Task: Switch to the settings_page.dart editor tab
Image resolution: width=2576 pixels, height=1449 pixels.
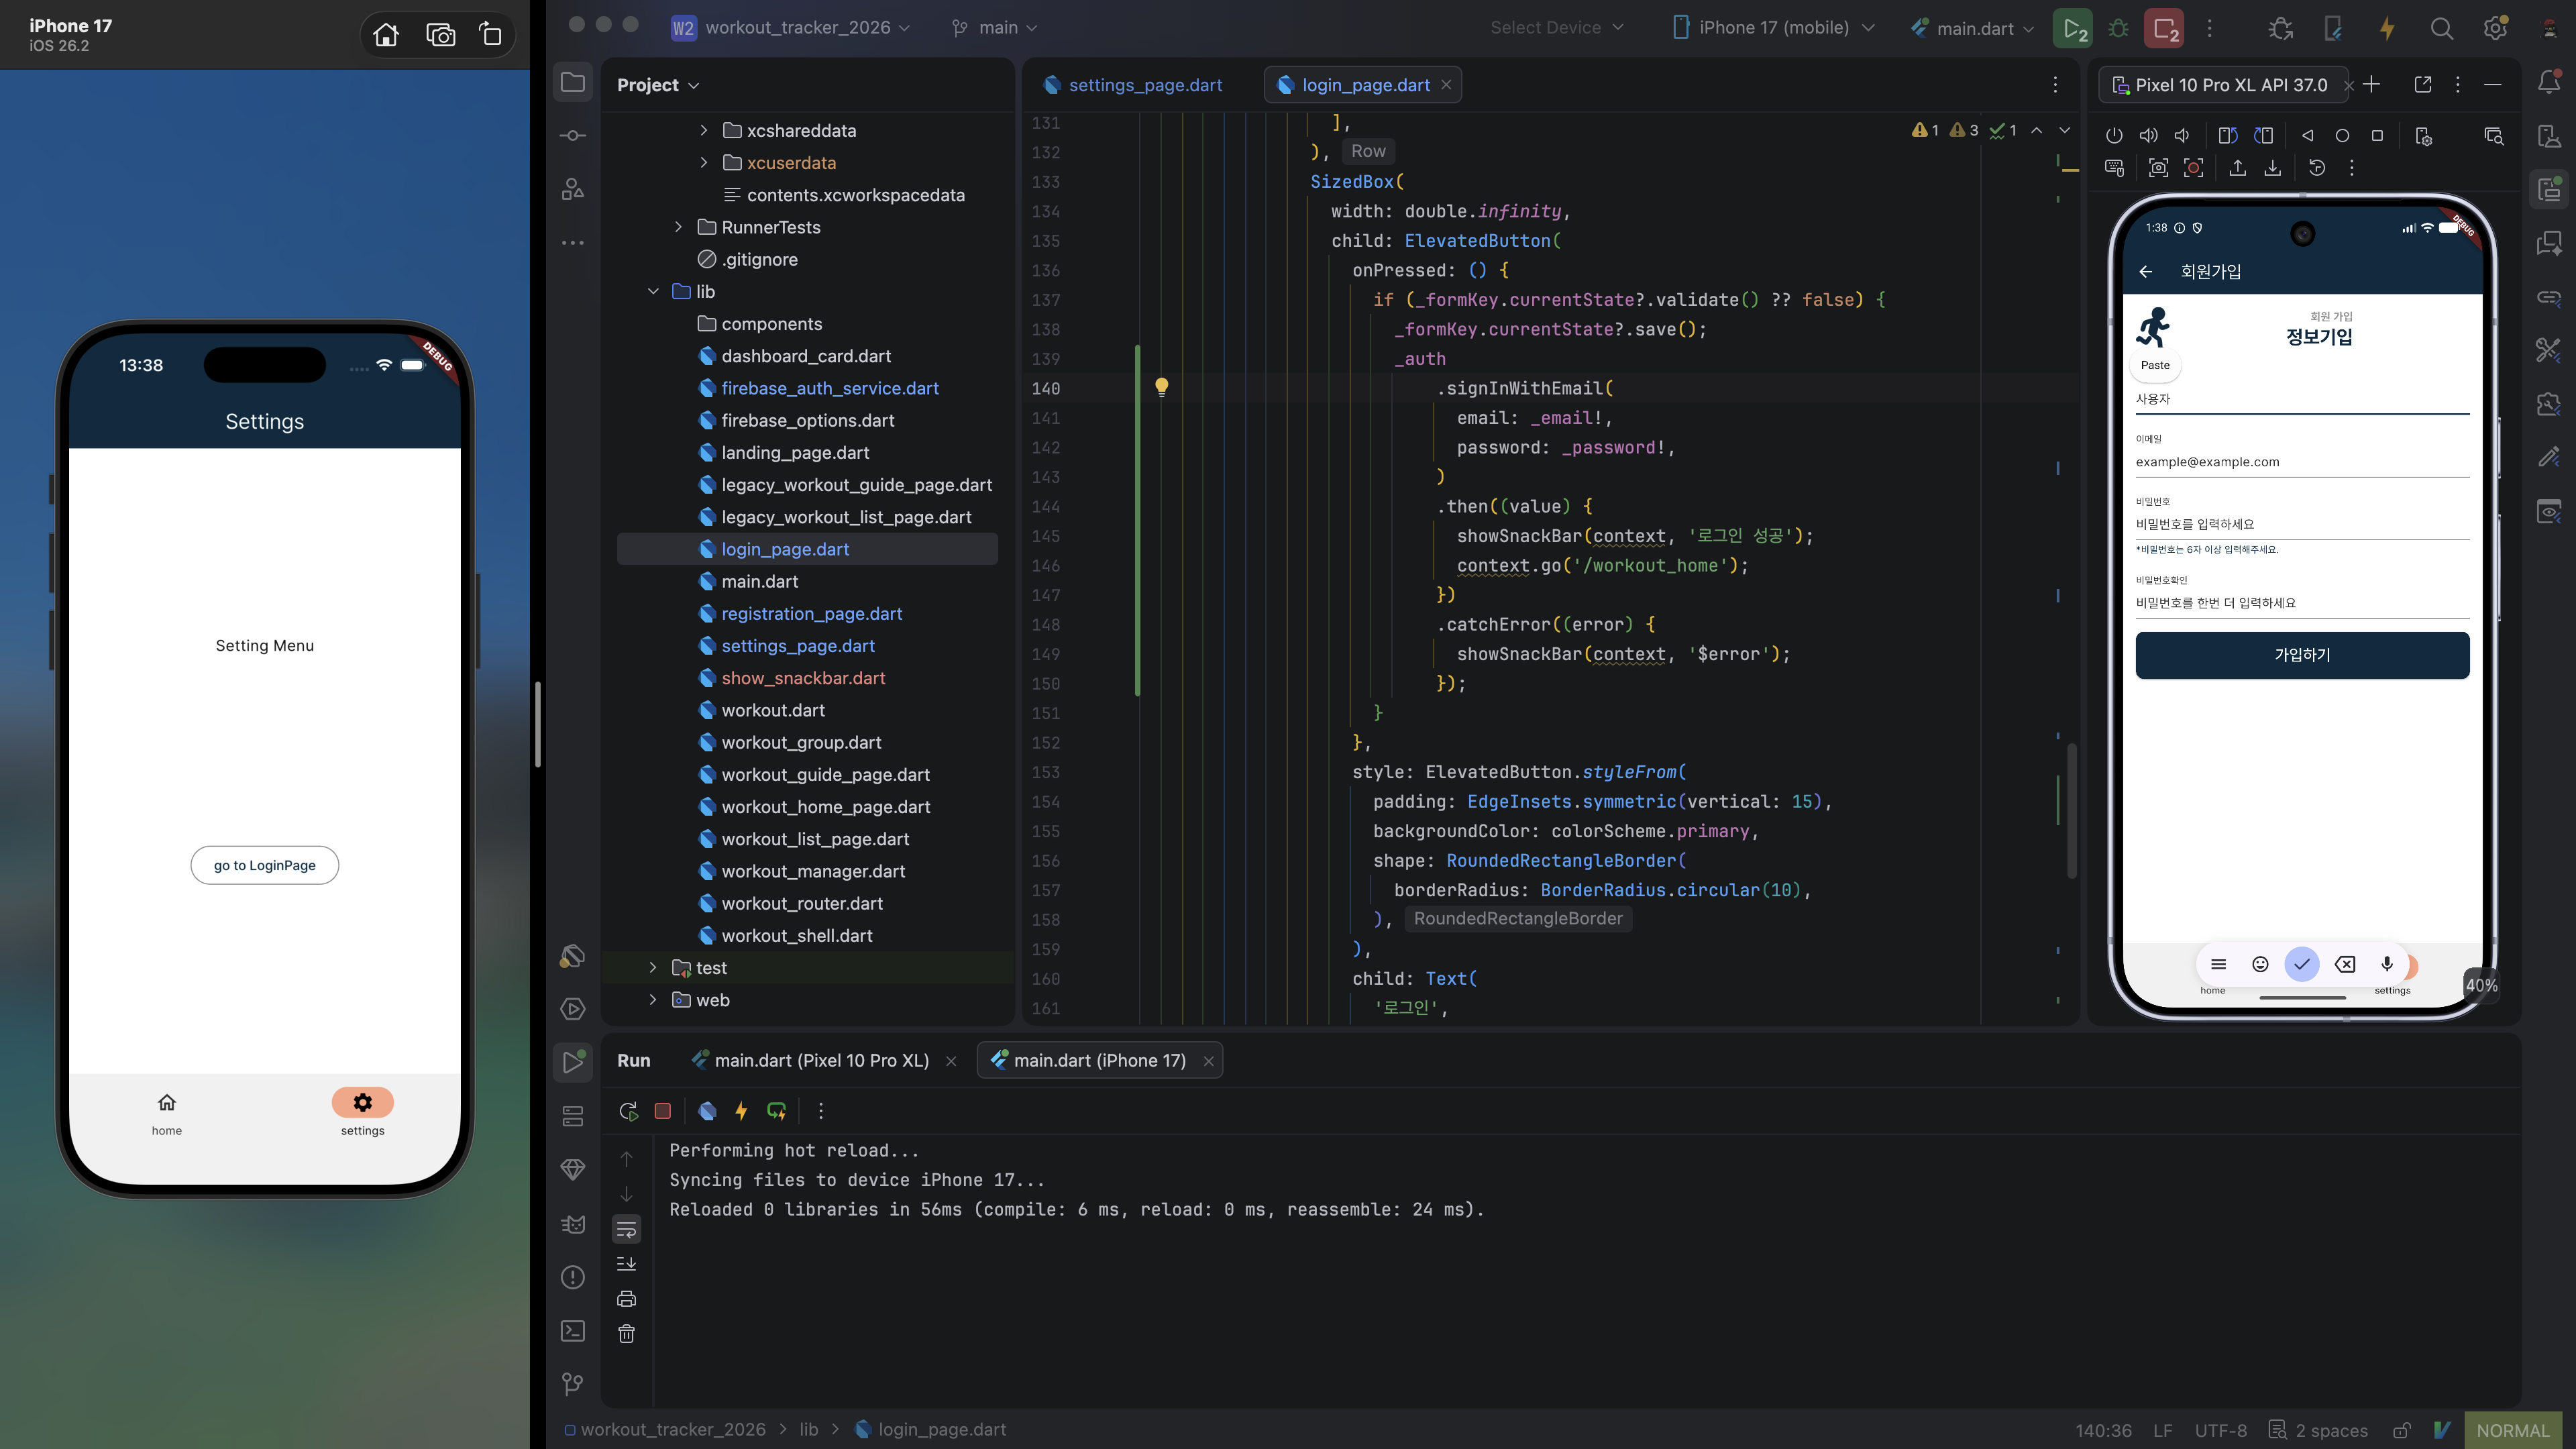Action: (x=1133, y=85)
